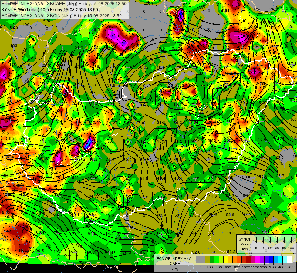Click the station value 70.3 on the map

click(127, 253)
